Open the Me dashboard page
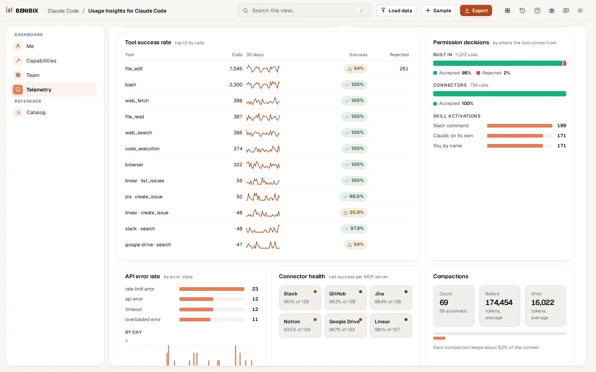The width and height of the screenshot is (596, 372). [x=54, y=46]
